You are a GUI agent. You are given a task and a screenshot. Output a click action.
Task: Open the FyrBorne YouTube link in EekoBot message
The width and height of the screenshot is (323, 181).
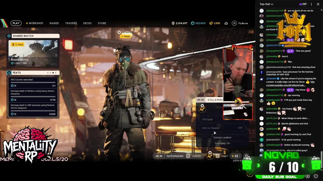pyautogui.click(x=290, y=83)
